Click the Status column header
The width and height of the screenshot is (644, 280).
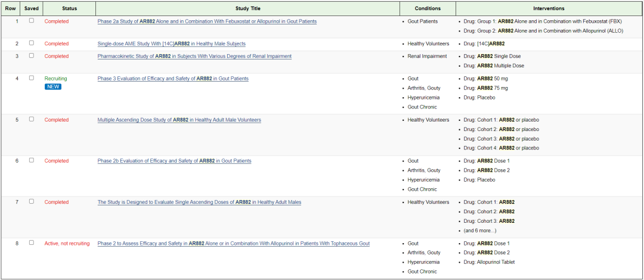(x=69, y=8)
